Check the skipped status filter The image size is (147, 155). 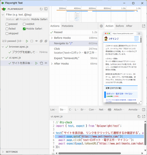click(7, 33)
